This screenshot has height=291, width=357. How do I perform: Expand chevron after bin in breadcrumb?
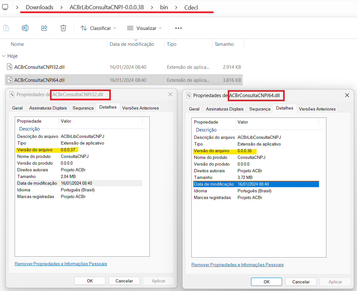point(176,7)
